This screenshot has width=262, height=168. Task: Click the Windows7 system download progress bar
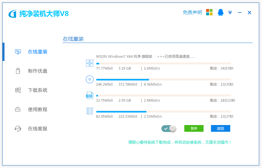[163, 63]
